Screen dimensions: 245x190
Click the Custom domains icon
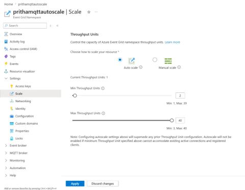12,124
